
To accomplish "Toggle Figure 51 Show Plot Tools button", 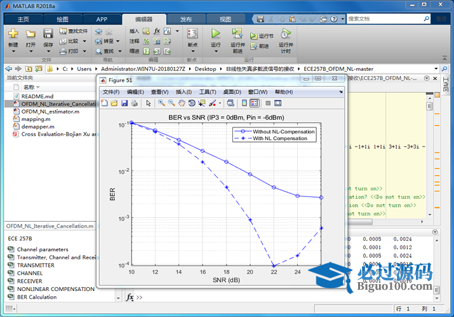I will 278,103.
